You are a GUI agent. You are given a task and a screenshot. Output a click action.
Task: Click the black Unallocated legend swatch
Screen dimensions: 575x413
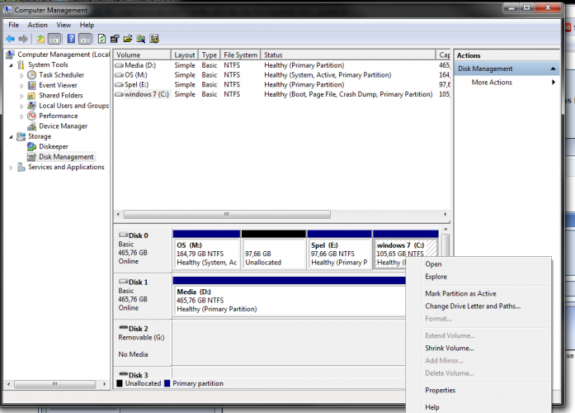pyautogui.click(x=120, y=383)
